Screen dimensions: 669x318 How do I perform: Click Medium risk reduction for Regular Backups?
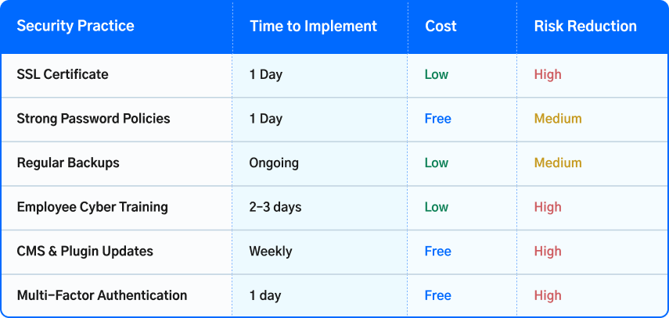click(x=558, y=163)
